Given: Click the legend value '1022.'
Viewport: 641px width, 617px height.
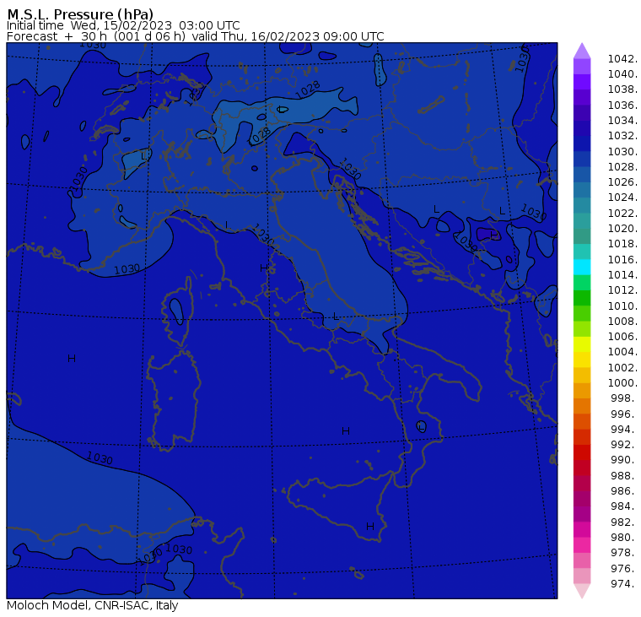Looking at the screenshot, I should 622,214.
